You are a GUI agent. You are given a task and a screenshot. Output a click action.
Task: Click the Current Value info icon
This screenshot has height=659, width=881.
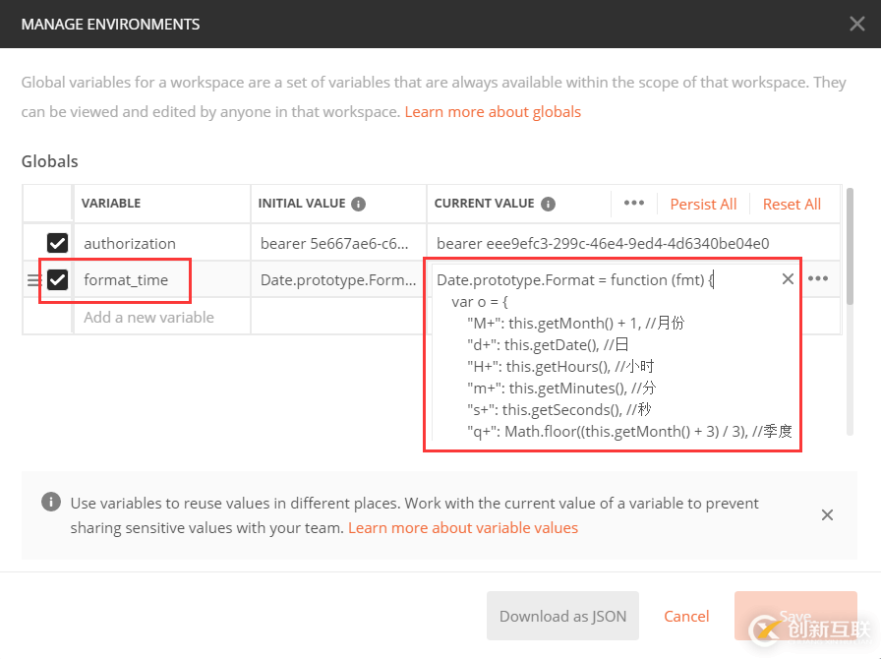[x=549, y=204]
